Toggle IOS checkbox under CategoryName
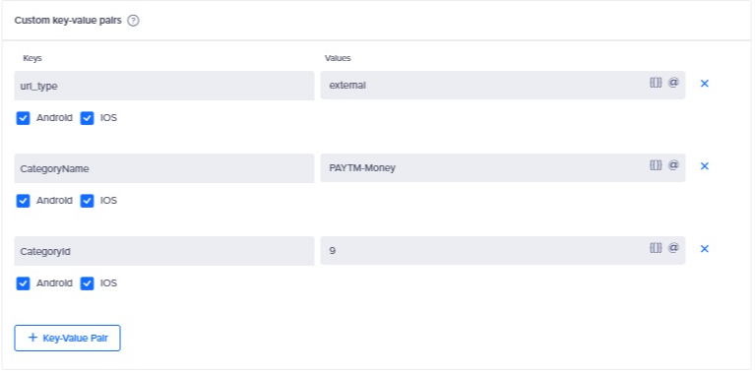Screen dimensions: 756x374 (87, 201)
